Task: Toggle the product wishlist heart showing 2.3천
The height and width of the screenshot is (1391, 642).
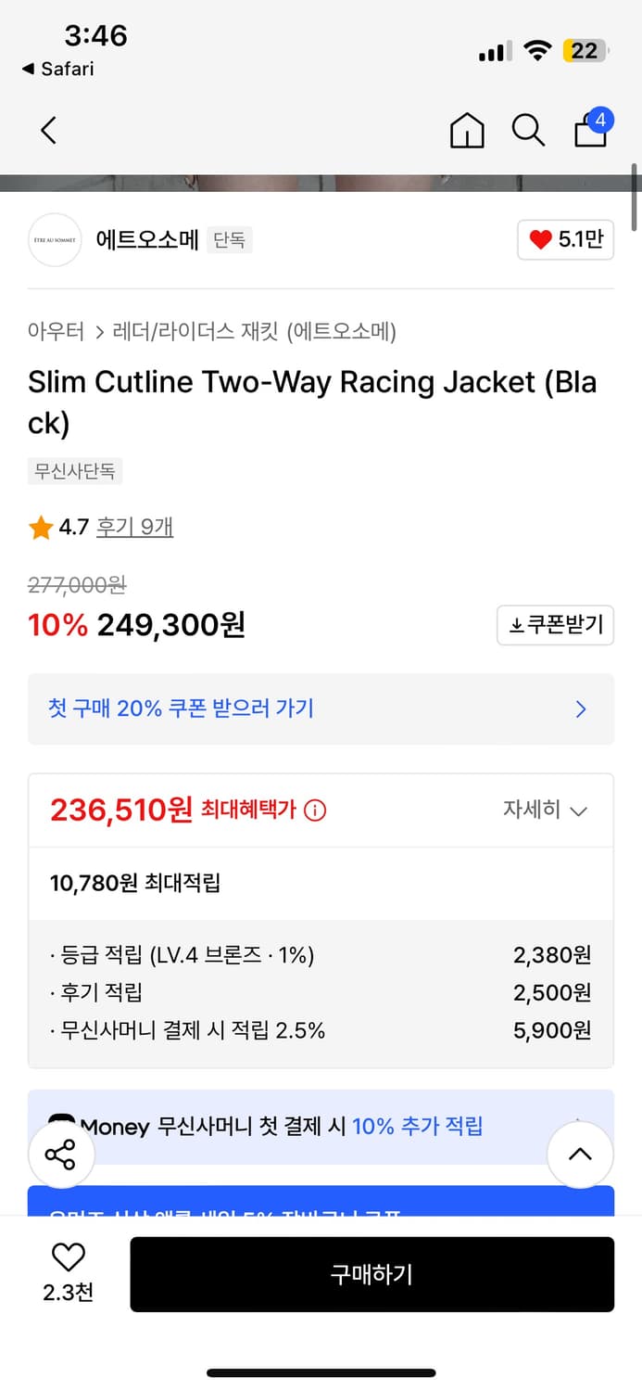Action: (68, 1257)
